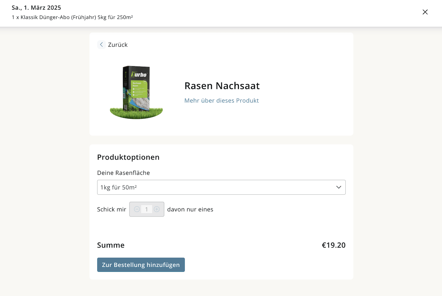Increase quantity with the plus icon
Viewport: 442px width, 296px height.
[157, 209]
